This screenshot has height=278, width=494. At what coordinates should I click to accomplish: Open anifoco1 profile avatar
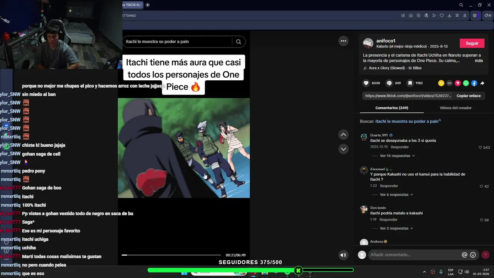point(368,43)
